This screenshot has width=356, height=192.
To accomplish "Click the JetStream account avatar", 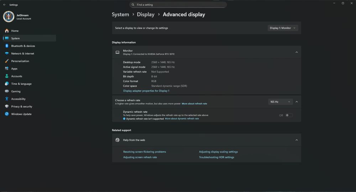I will pos(9,17).
